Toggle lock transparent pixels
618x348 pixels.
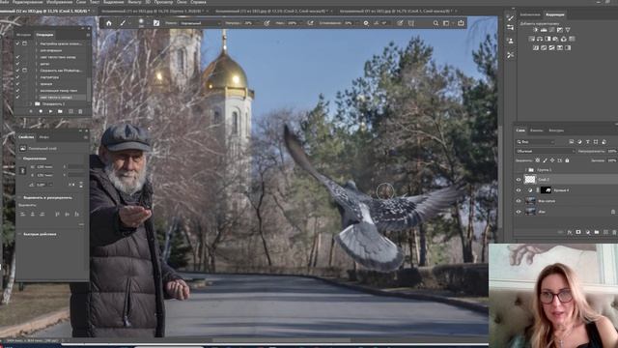pyautogui.click(x=537, y=160)
